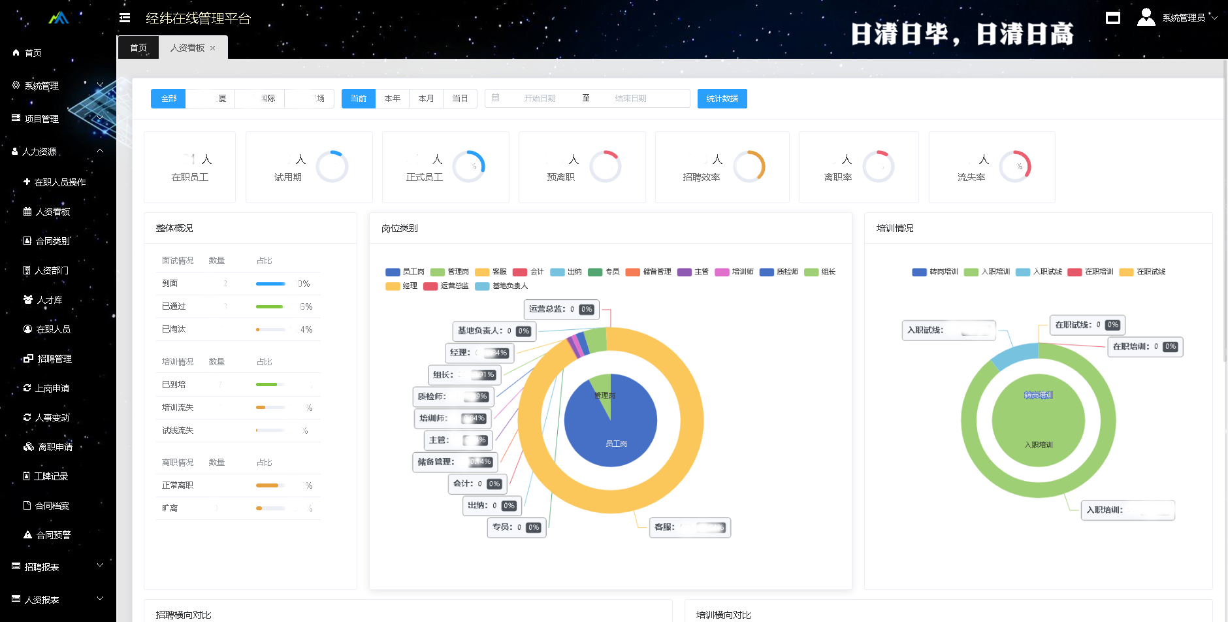Viewport: 1228px width, 622px height.
Task: Open 人资看板 in the sidebar
Action: pos(52,212)
